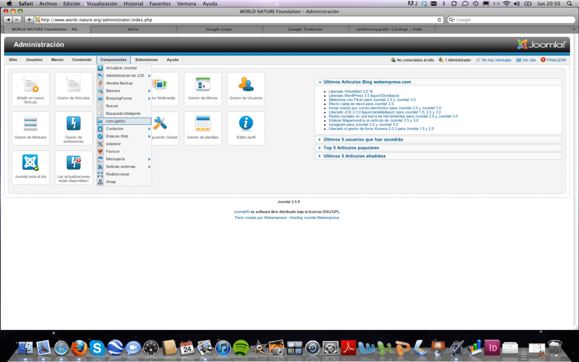Screen dimensions: 579x362
Task: Select Favicon menu entry
Action: 124,152
